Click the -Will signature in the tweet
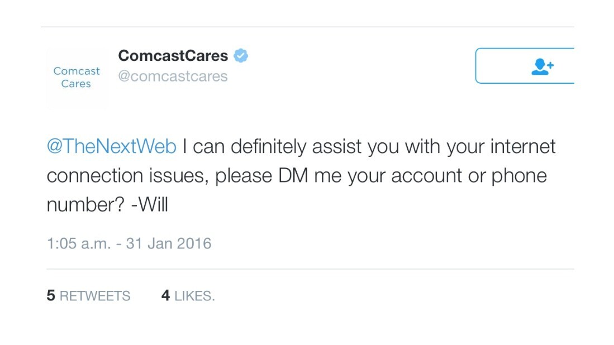Image resolution: width=614 pixels, height=345 pixels. point(149,205)
